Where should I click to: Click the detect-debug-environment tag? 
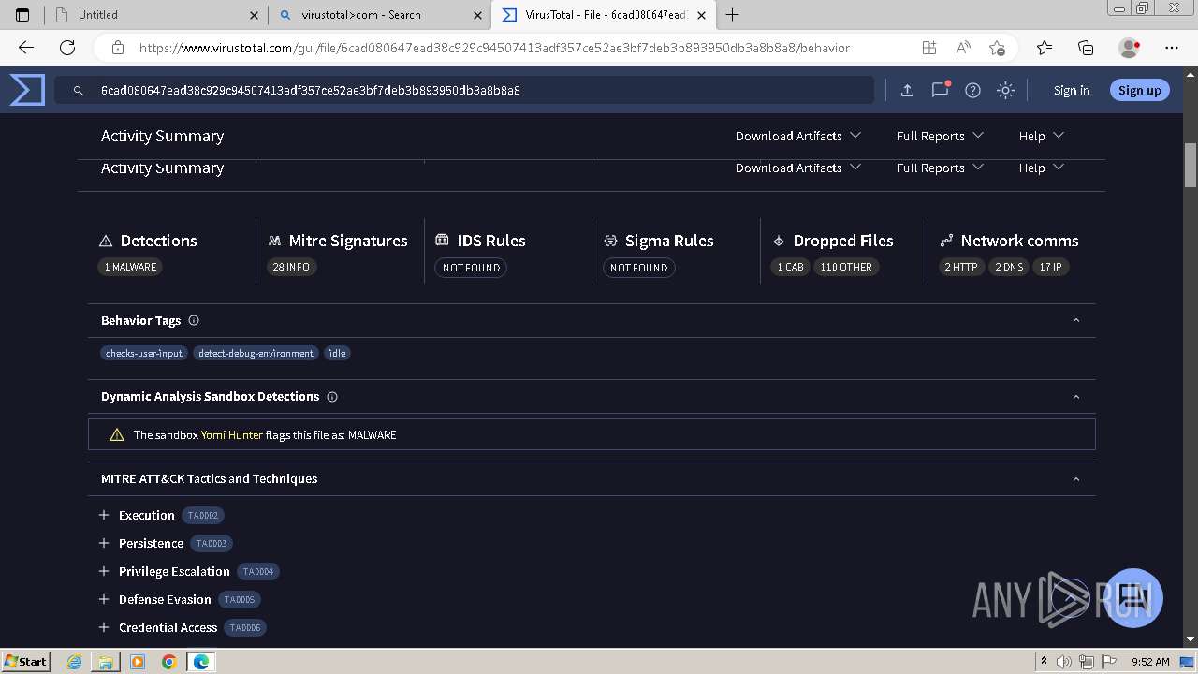pos(256,353)
